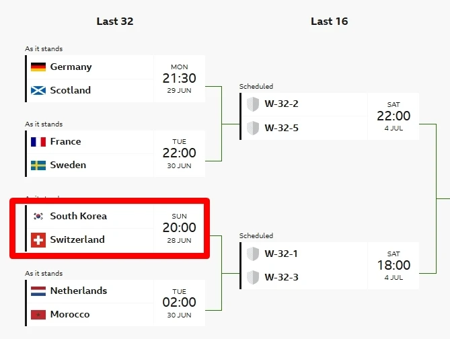Viewport: 450px width, 339px height.
Task: Open the 18:00 4 JUL match time
Action: (x=393, y=266)
